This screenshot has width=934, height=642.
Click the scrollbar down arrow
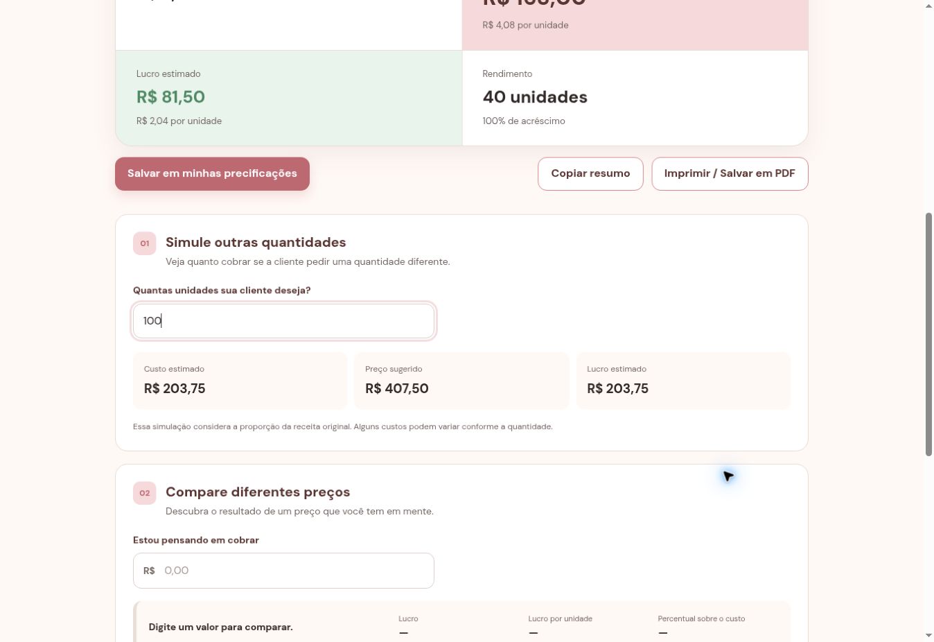pyautogui.click(x=928, y=636)
